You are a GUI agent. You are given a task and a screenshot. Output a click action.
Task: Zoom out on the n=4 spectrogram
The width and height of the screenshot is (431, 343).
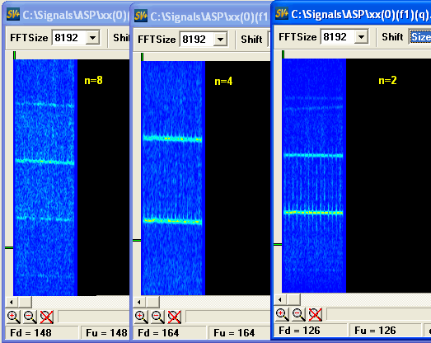click(157, 317)
